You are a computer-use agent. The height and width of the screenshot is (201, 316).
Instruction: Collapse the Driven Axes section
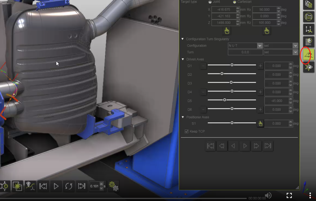(183, 59)
